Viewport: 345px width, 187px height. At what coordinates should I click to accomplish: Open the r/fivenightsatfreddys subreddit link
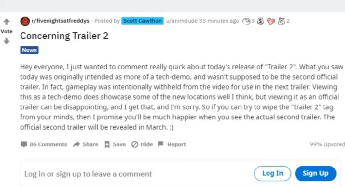pyautogui.click(x=60, y=21)
